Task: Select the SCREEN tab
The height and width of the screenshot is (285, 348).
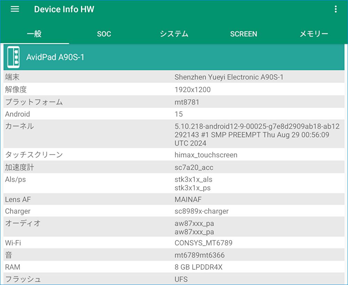Action: [244, 34]
